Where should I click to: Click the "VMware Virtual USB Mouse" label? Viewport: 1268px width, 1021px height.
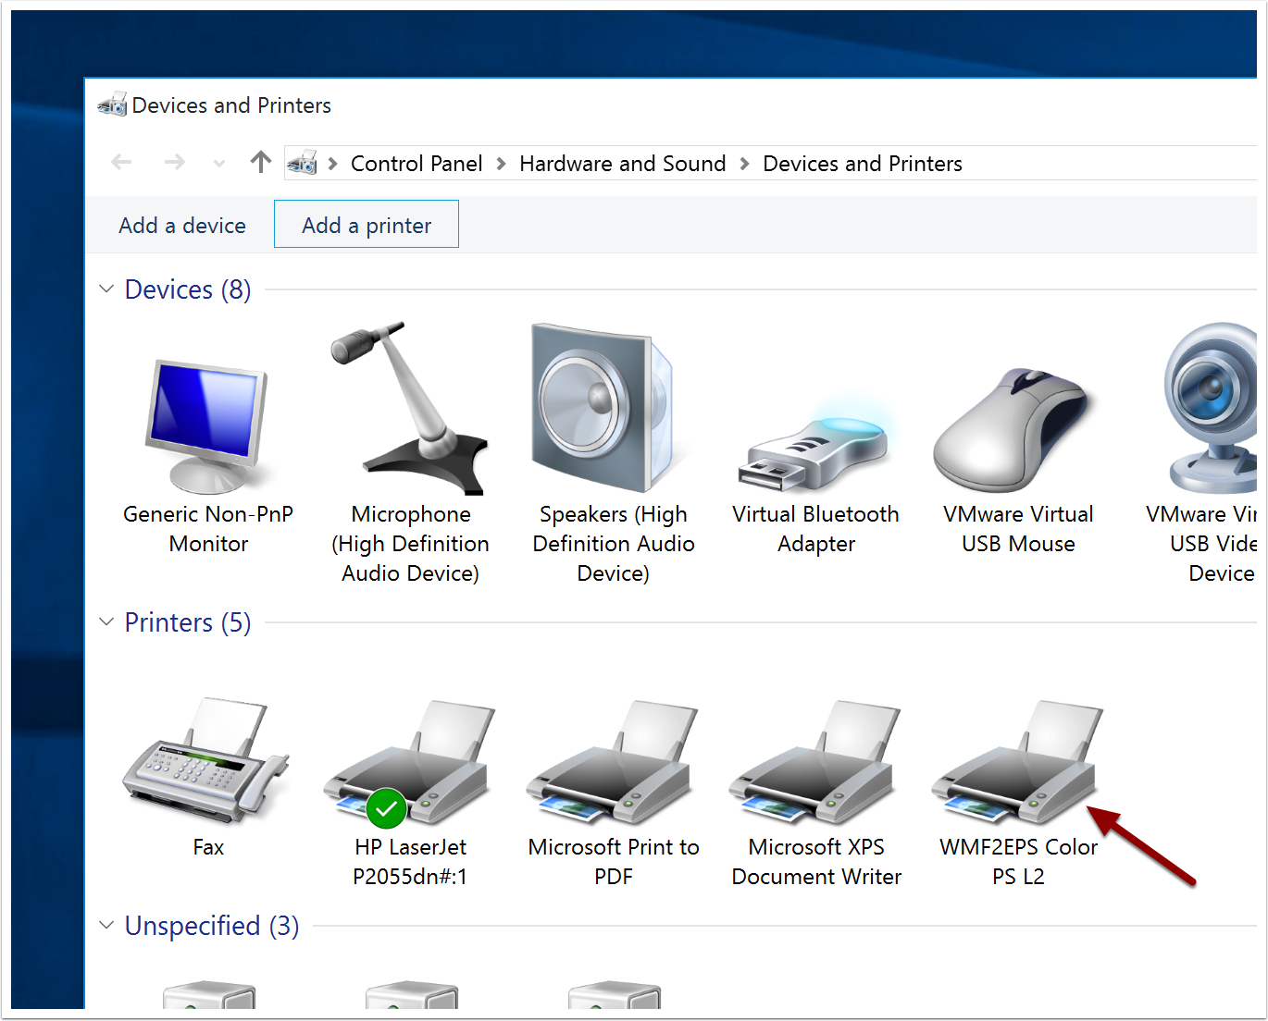[x=1018, y=529]
